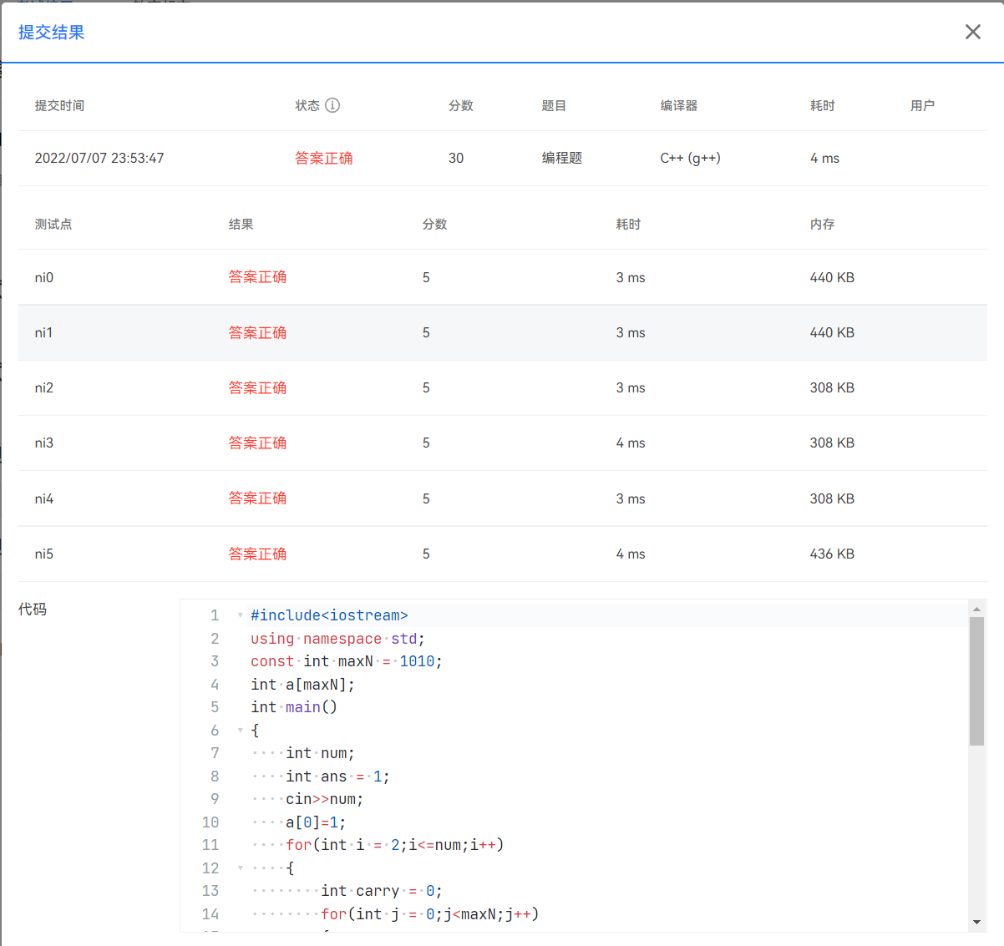Click 4 ms time in ni5 row
The image size is (1004, 946).
click(x=631, y=554)
